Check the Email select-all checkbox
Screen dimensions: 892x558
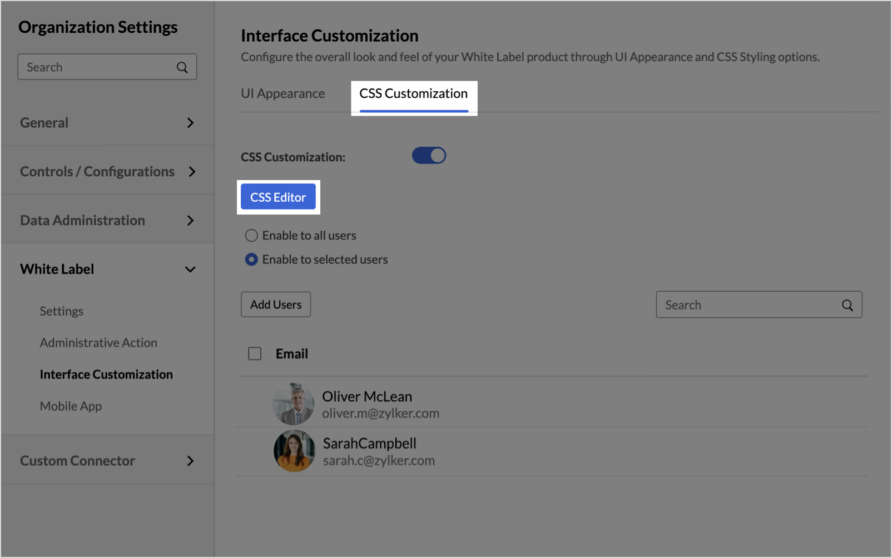click(255, 354)
